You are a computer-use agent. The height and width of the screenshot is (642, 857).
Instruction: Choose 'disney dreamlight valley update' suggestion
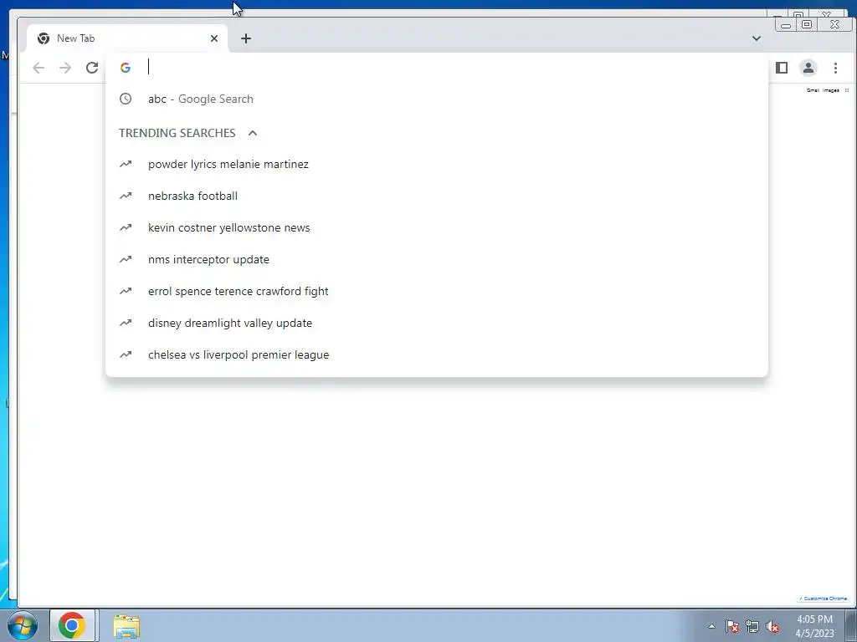tap(437, 323)
